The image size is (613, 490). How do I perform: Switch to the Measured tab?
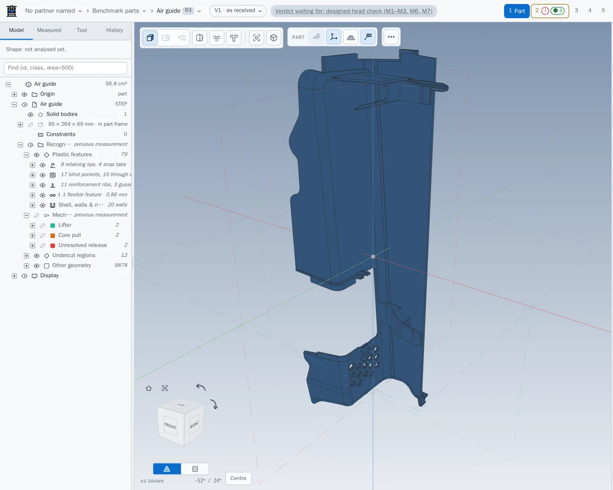49,30
